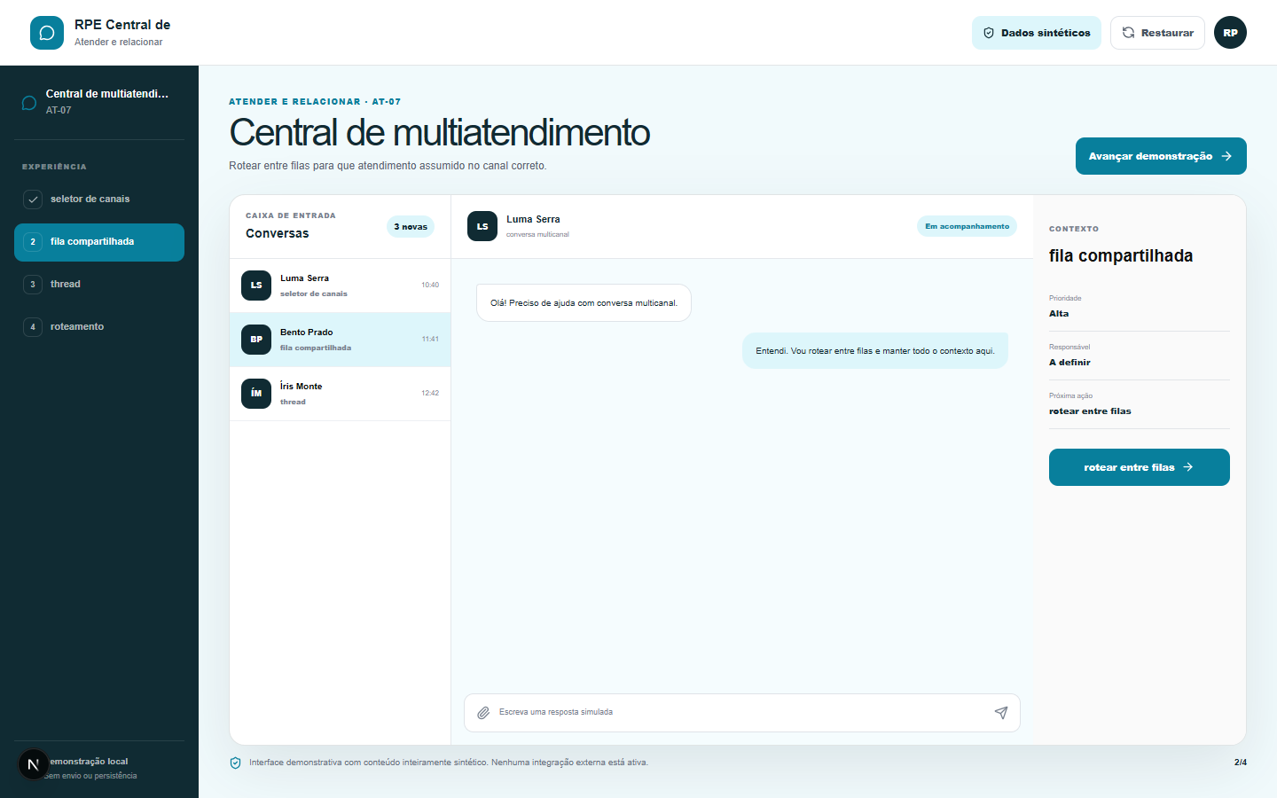Click reply bubble 'Entendi. Vou rotear entre filas...'
The height and width of the screenshot is (798, 1277).
click(x=875, y=351)
